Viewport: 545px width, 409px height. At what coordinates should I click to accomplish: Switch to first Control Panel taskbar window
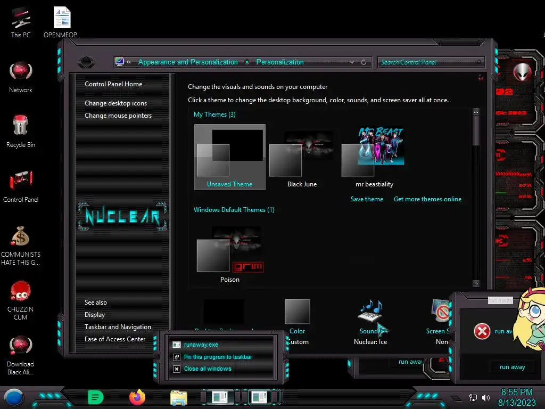(220, 397)
